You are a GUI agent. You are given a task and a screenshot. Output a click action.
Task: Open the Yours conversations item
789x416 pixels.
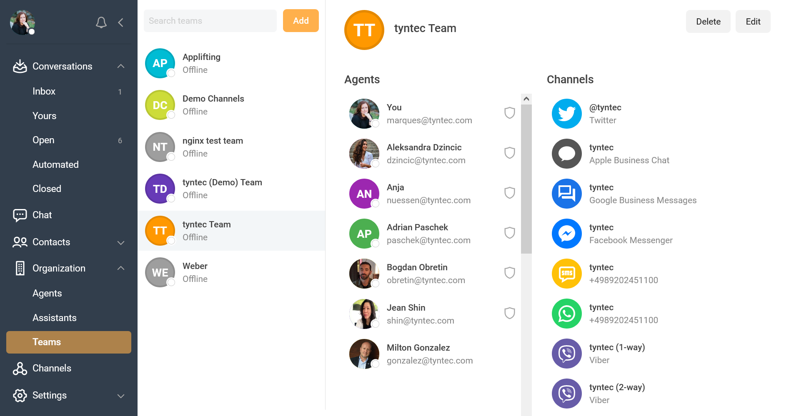point(69,116)
